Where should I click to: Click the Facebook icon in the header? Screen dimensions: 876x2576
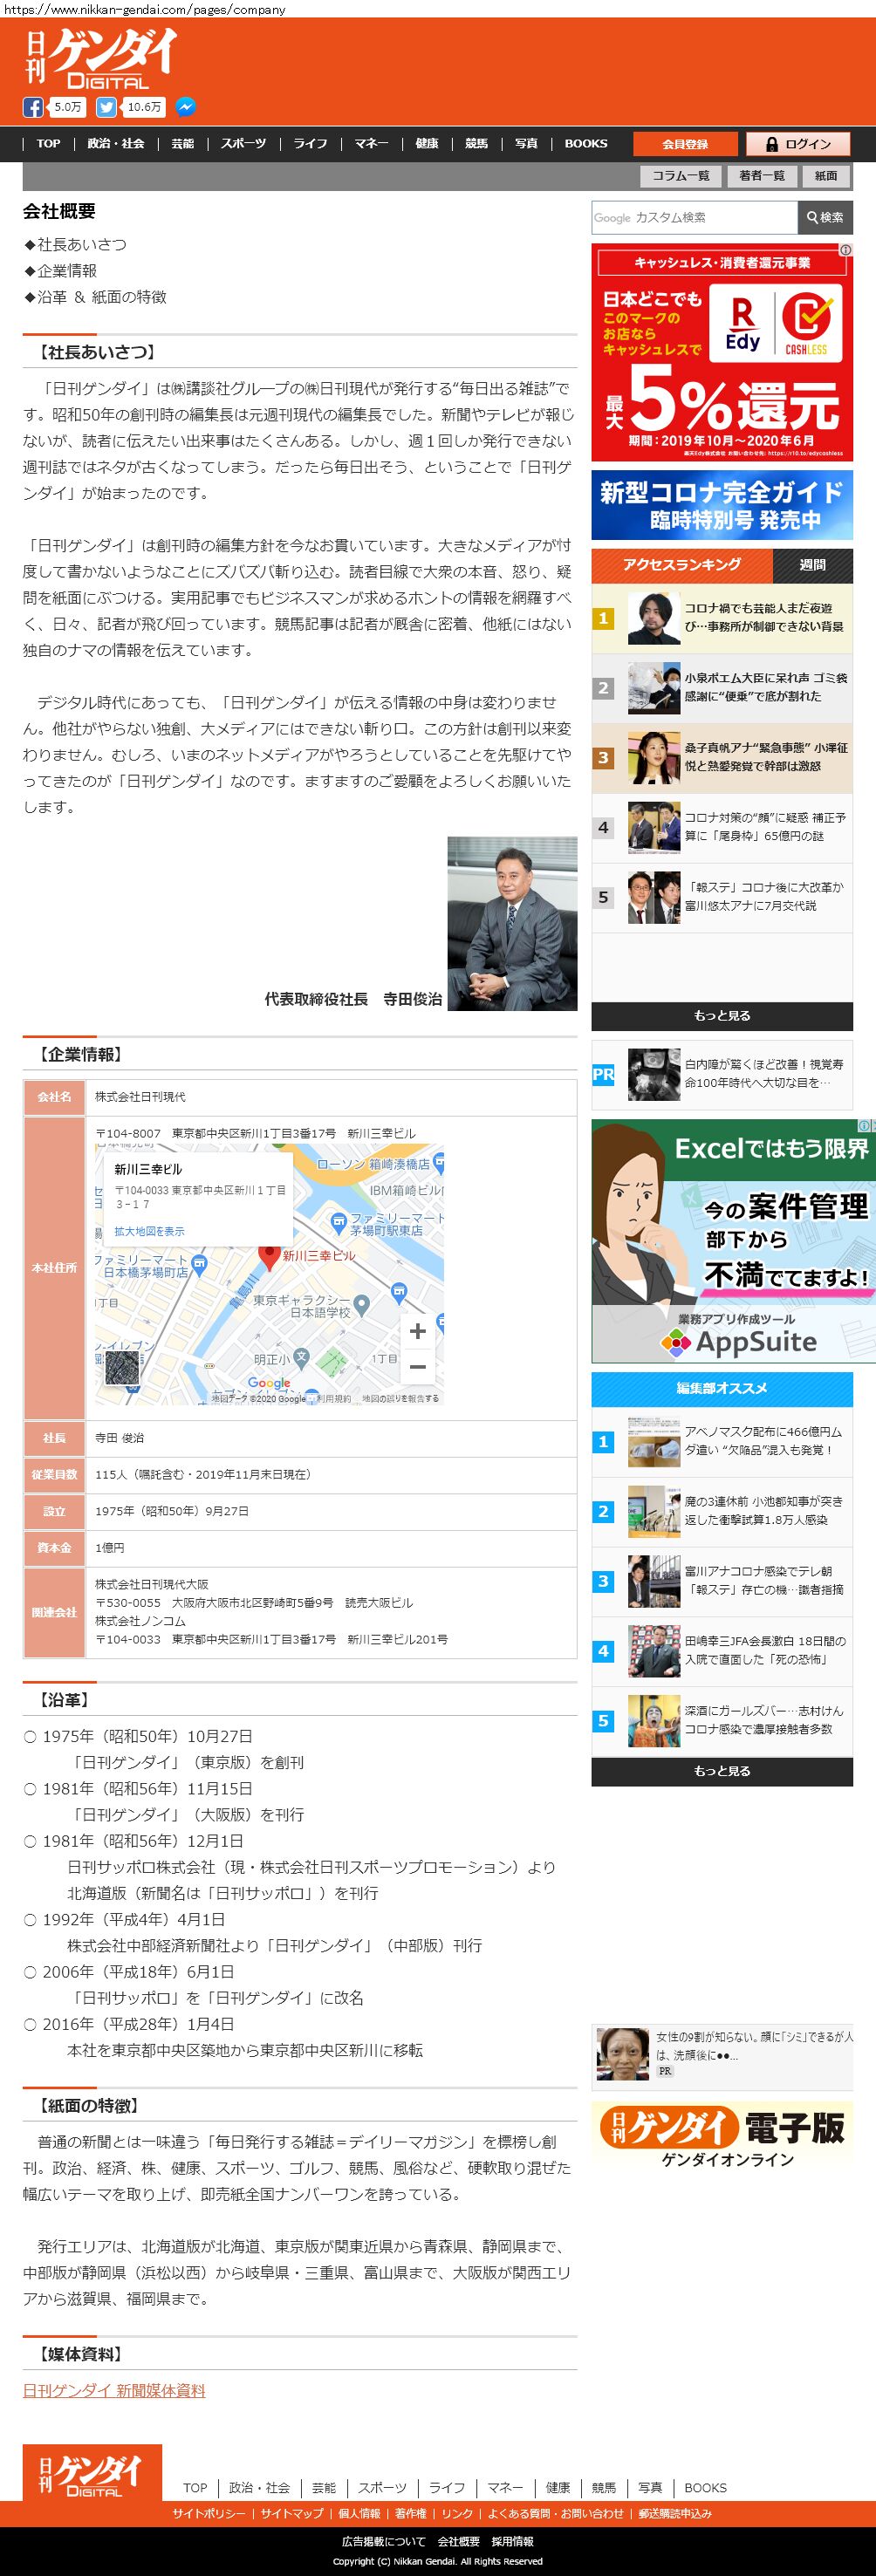click(33, 107)
